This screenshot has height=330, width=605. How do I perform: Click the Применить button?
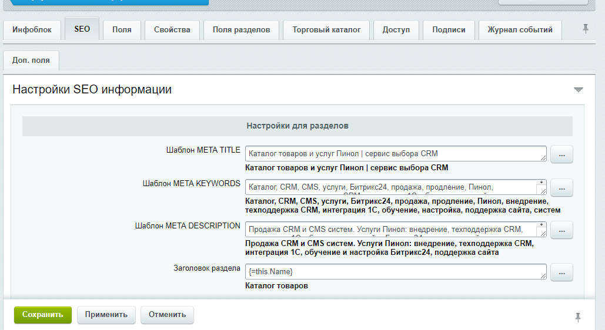[106, 314]
